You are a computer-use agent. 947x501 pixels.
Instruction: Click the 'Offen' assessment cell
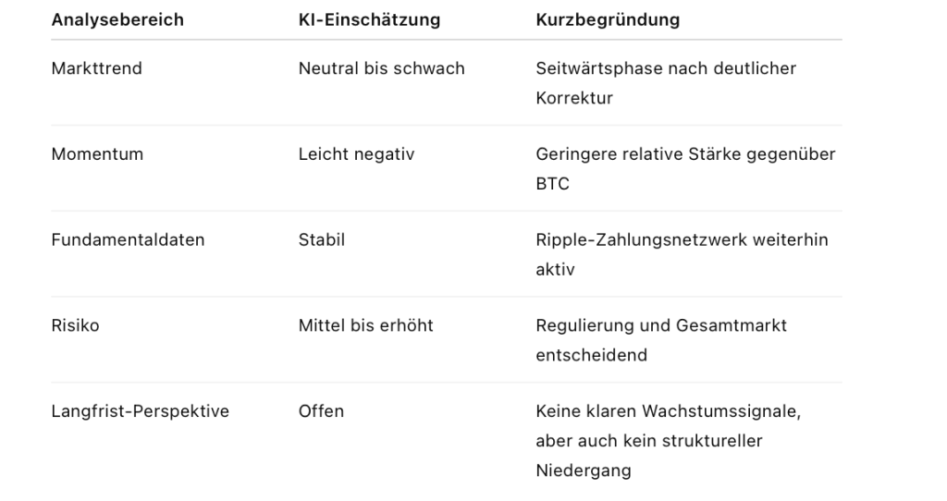321,411
